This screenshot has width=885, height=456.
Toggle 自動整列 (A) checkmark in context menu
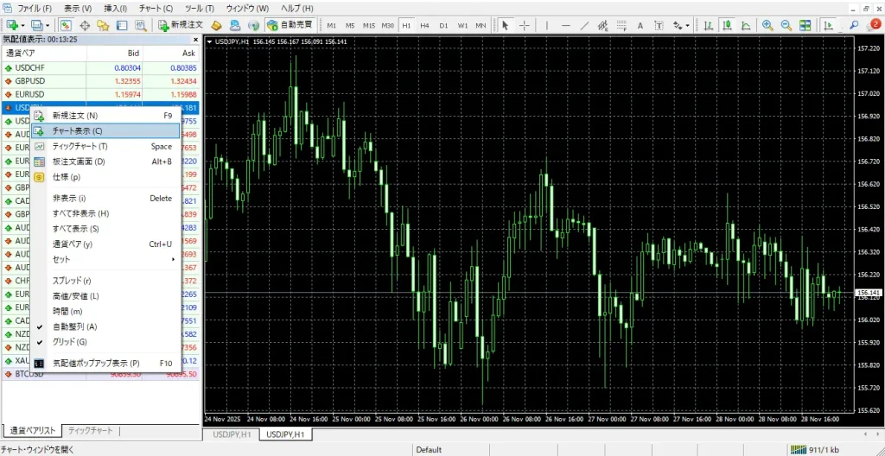tap(74, 326)
